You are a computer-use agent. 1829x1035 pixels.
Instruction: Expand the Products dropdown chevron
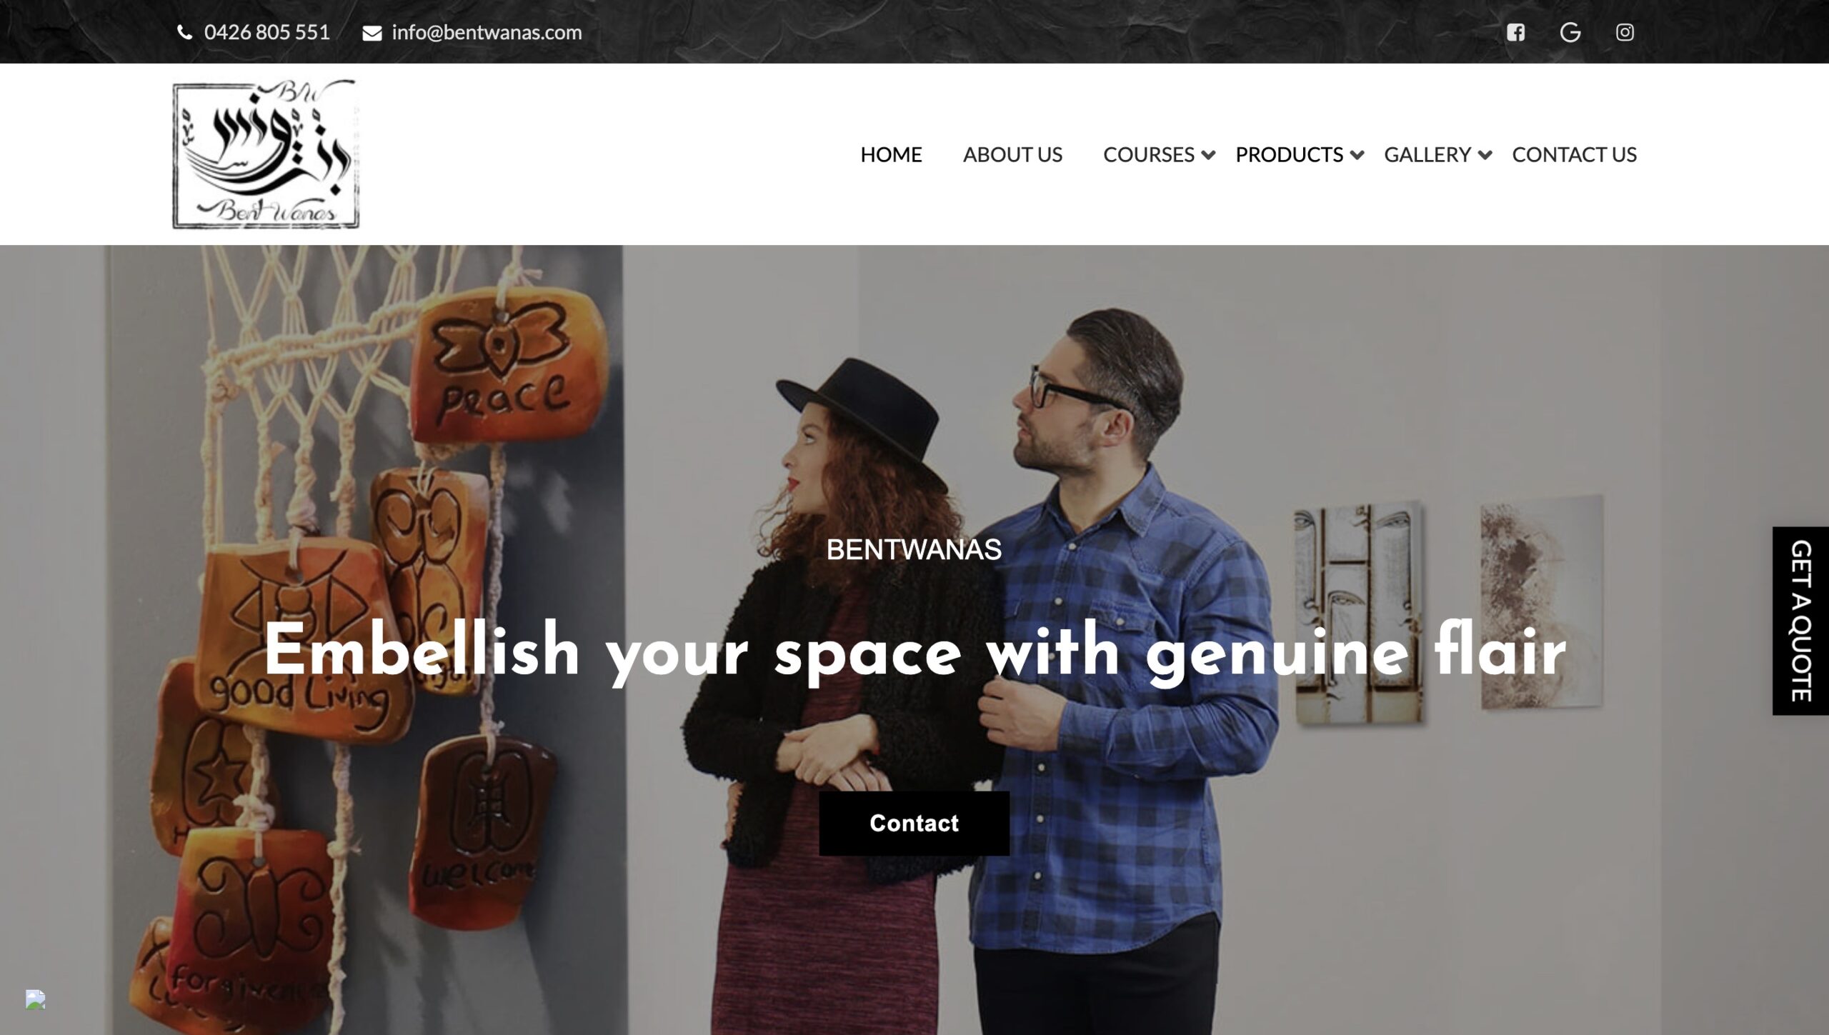pos(1357,155)
